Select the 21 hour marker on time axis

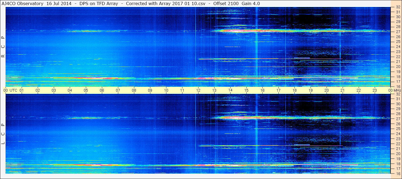pos(343,90)
